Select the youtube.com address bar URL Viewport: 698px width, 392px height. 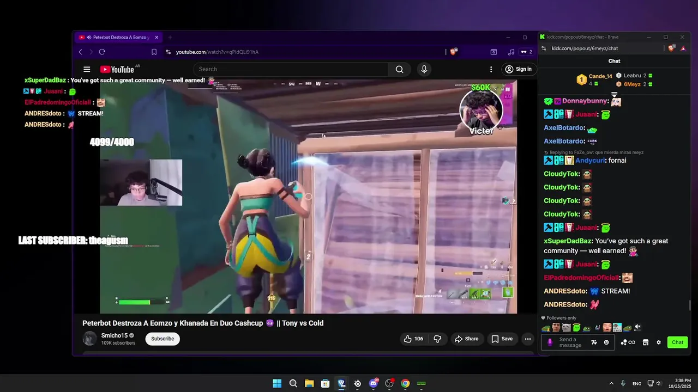217,52
